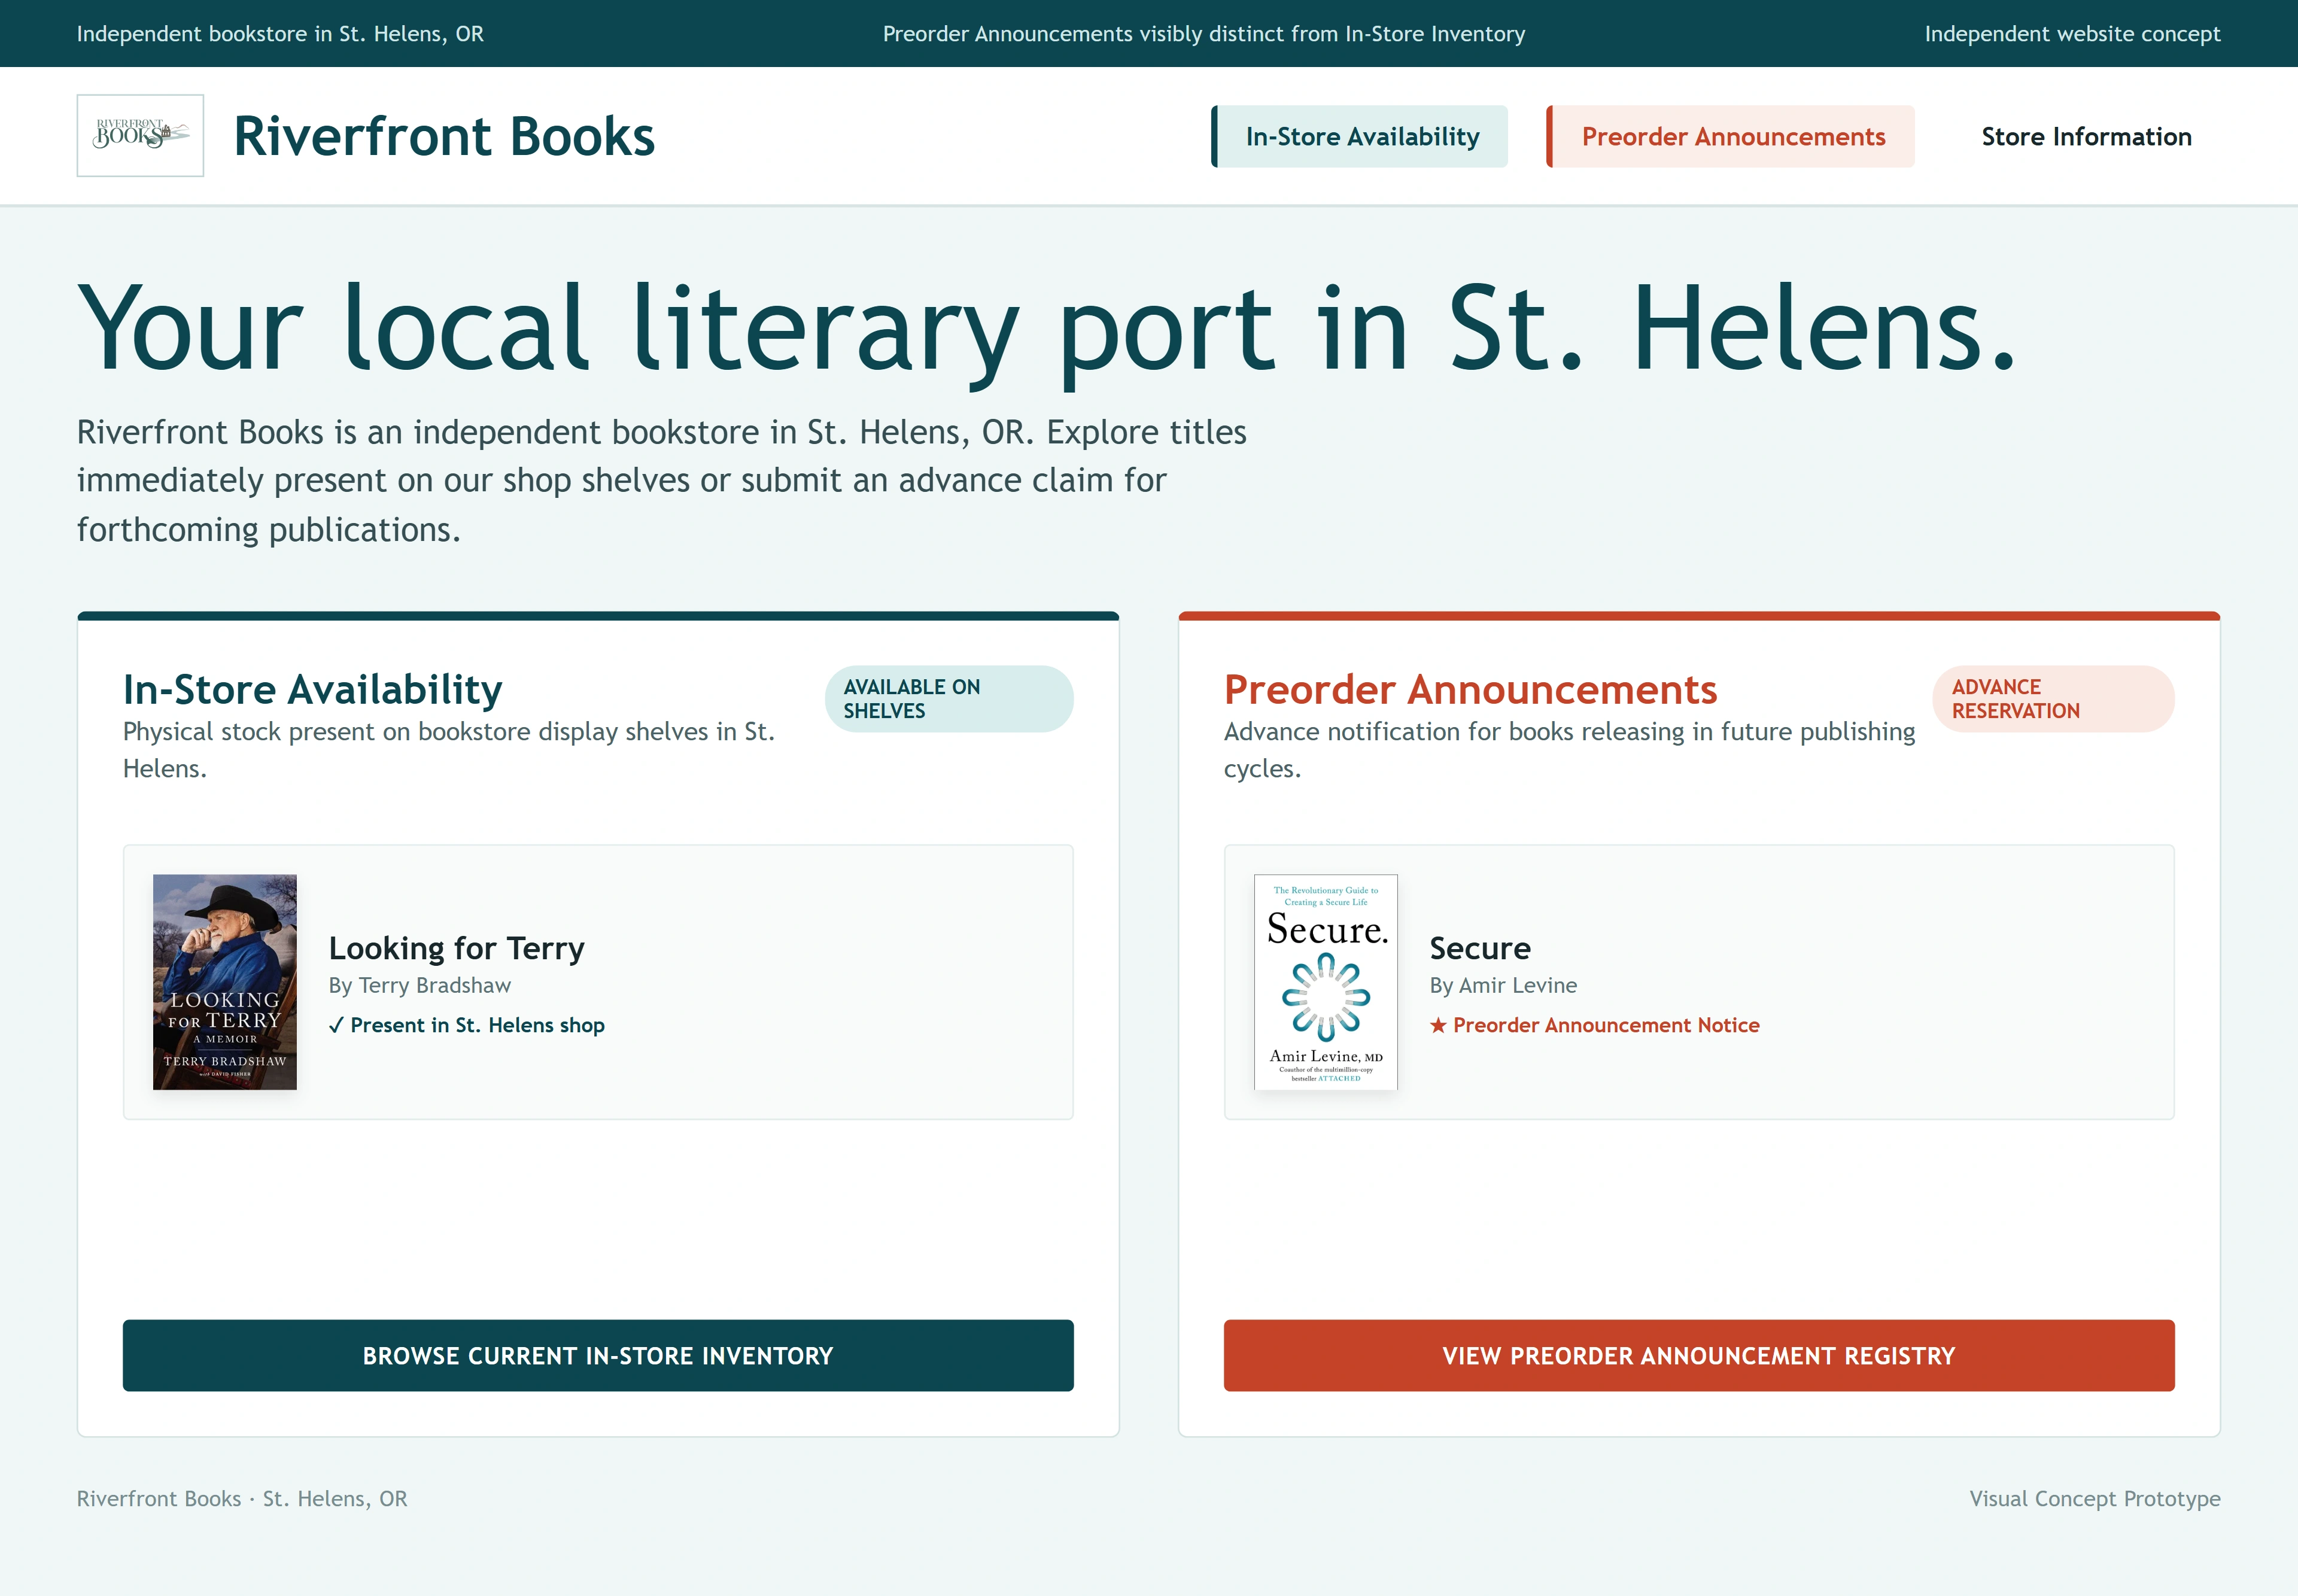Click 'Physical stock present on bookstore' description
This screenshot has width=2298, height=1596.
[x=449, y=750]
